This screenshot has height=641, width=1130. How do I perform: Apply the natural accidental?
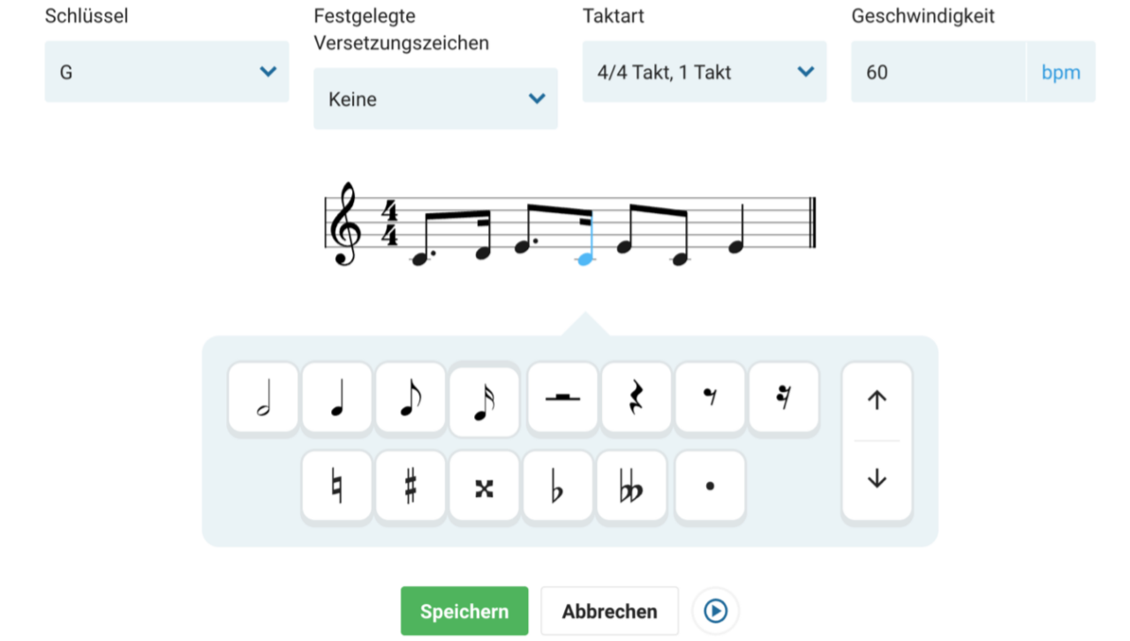pos(337,486)
